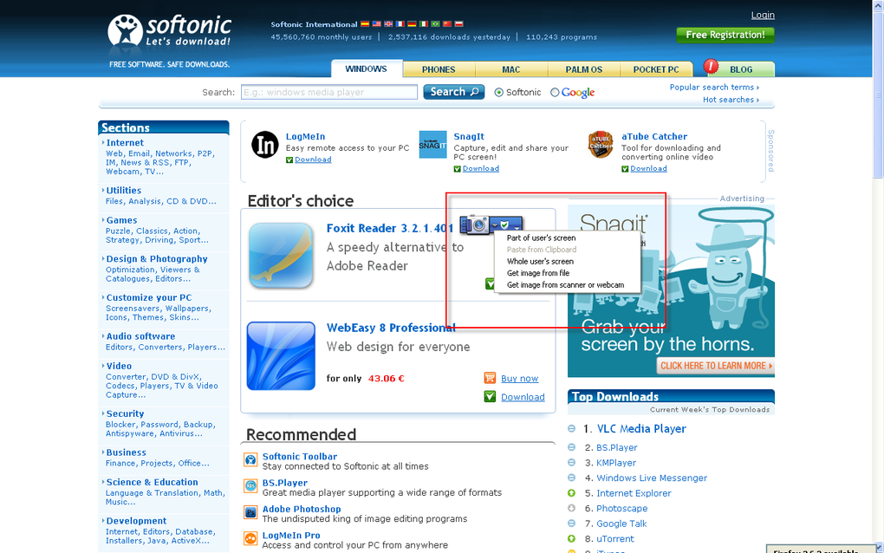
Task: Select the Google search radio button
Action: coord(555,93)
